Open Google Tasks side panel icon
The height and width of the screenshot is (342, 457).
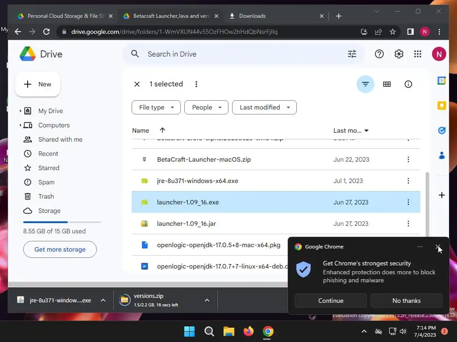tap(441, 130)
